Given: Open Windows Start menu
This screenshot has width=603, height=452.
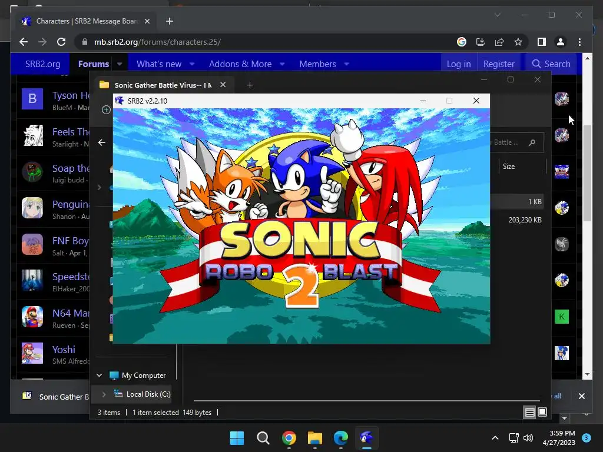Looking at the screenshot, I should click(x=237, y=438).
